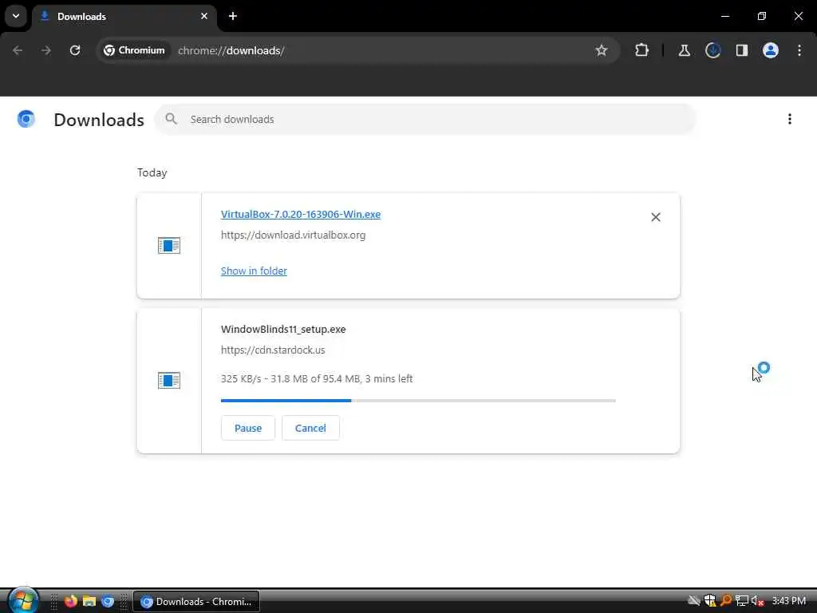The image size is (817, 613).
Task: Open Chrome Labs flask icon
Action: pyautogui.click(x=684, y=50)
